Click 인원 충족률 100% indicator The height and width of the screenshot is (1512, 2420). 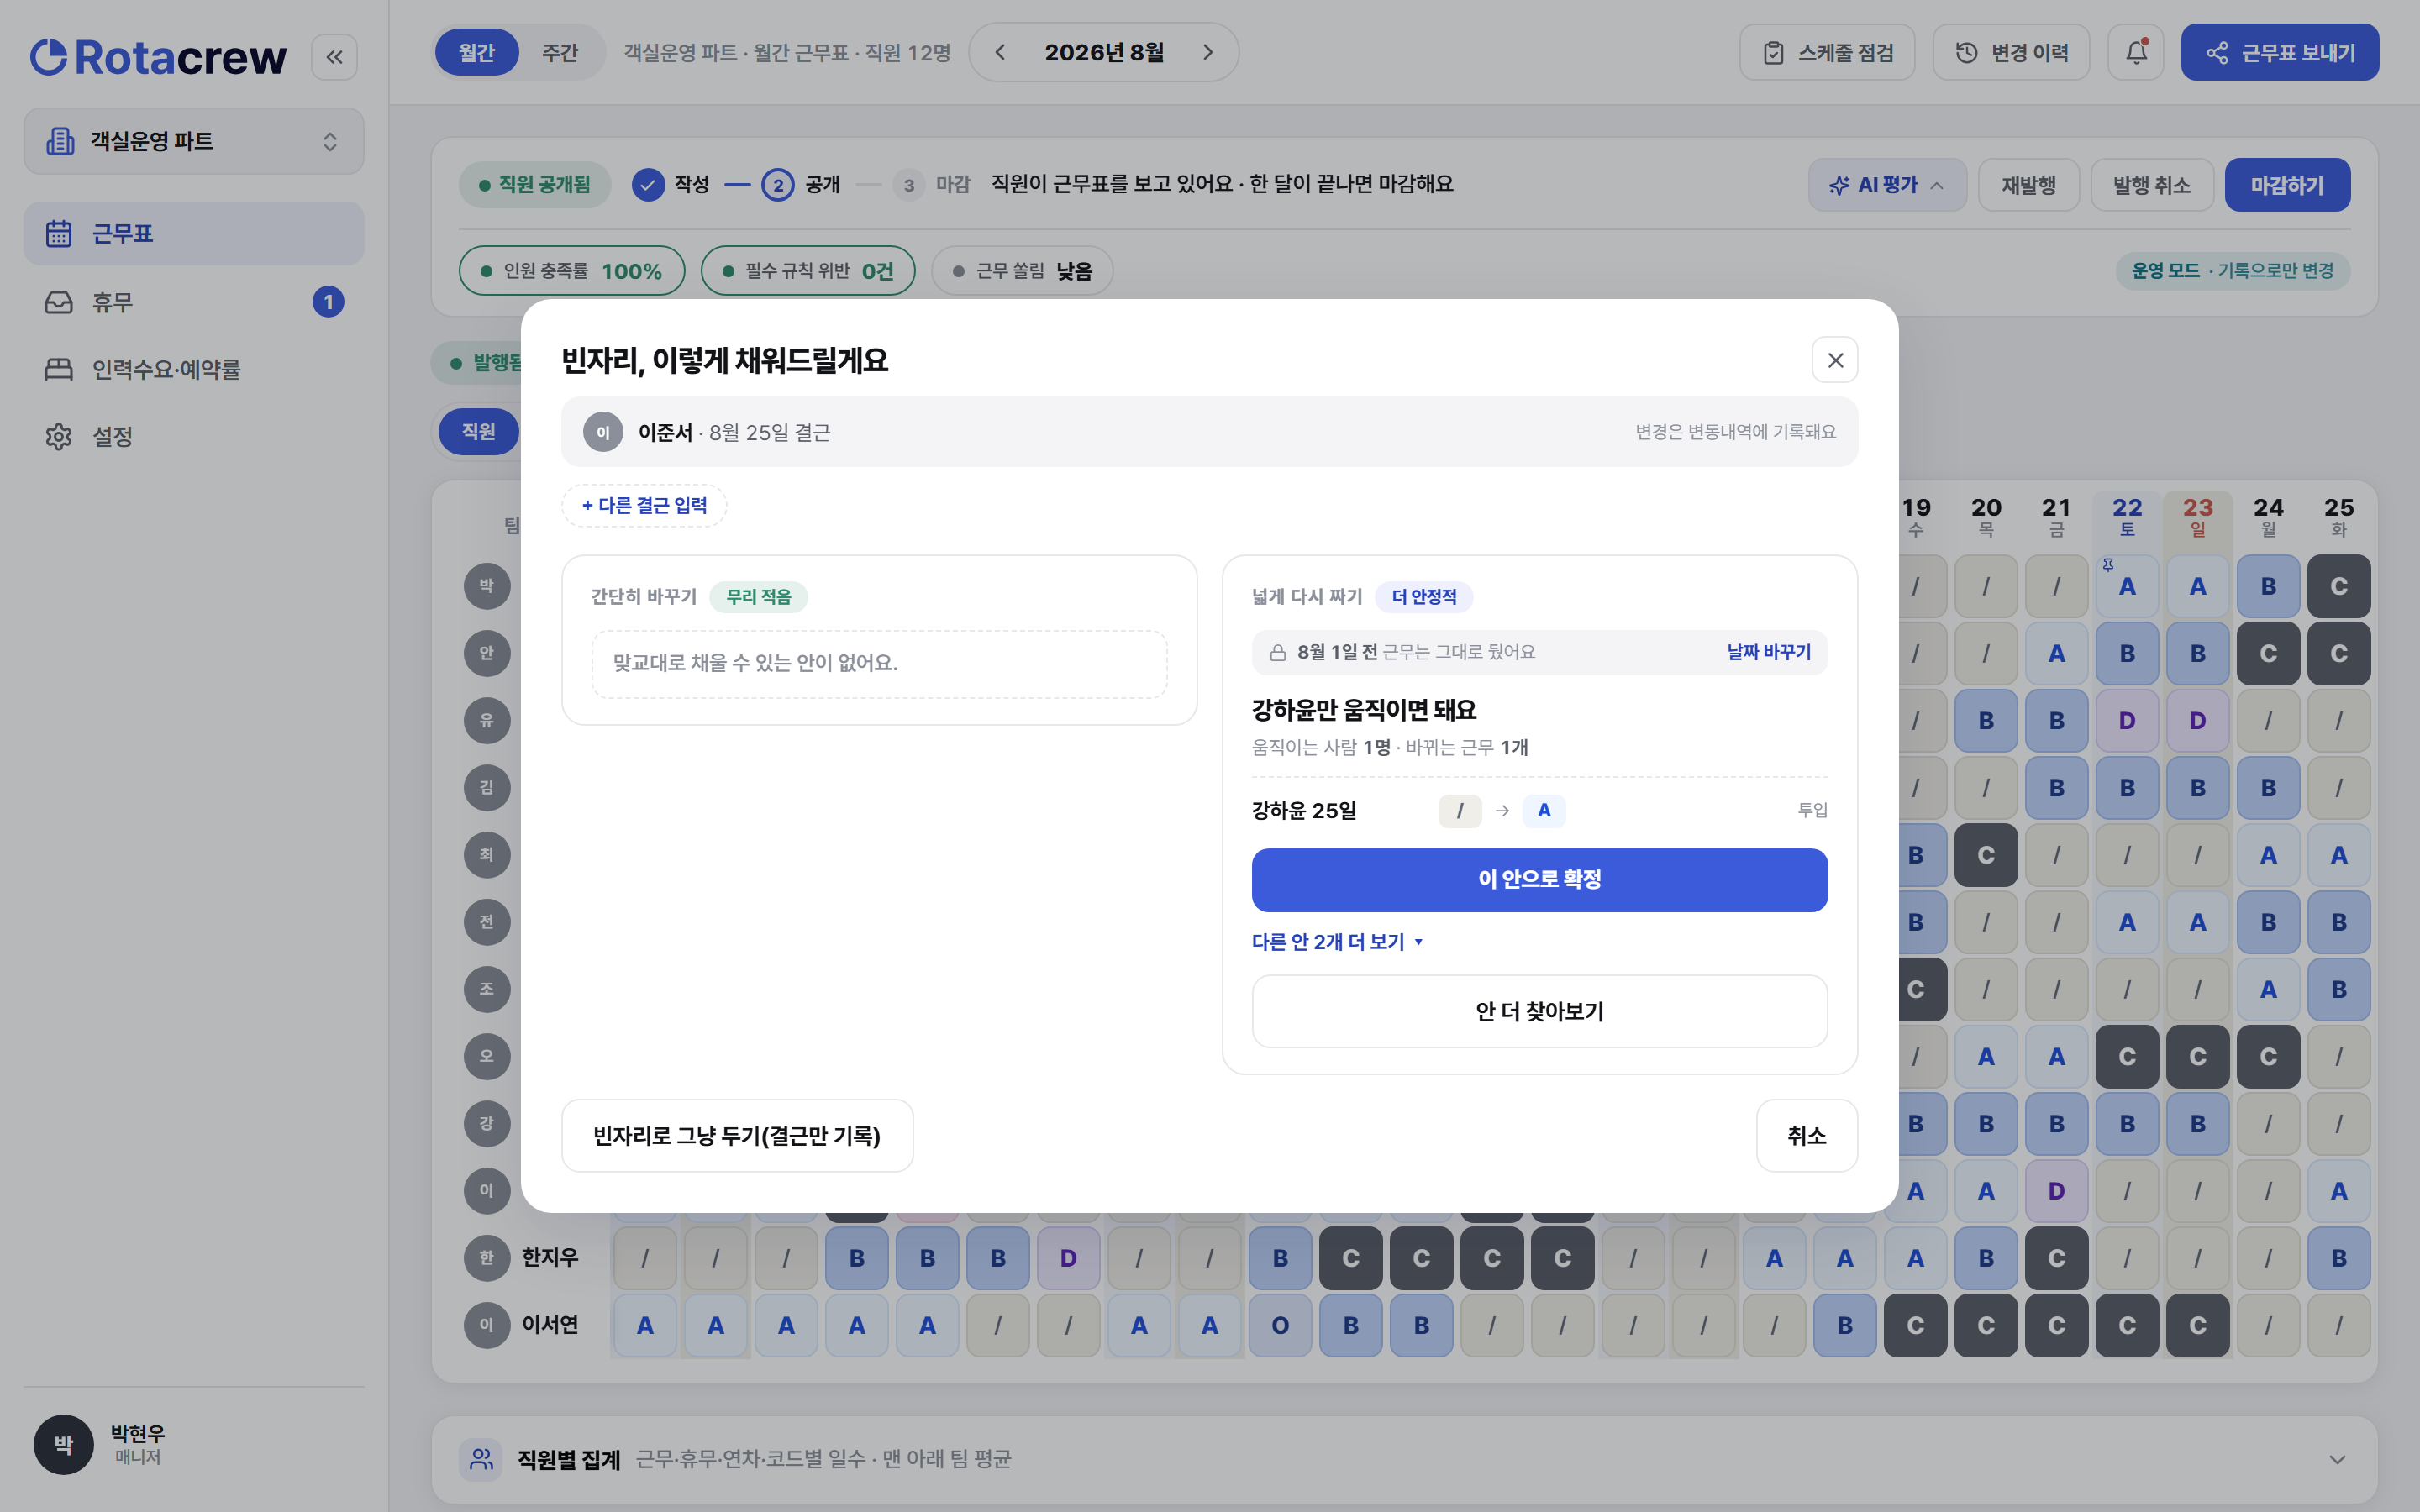(x=572, y=271)
